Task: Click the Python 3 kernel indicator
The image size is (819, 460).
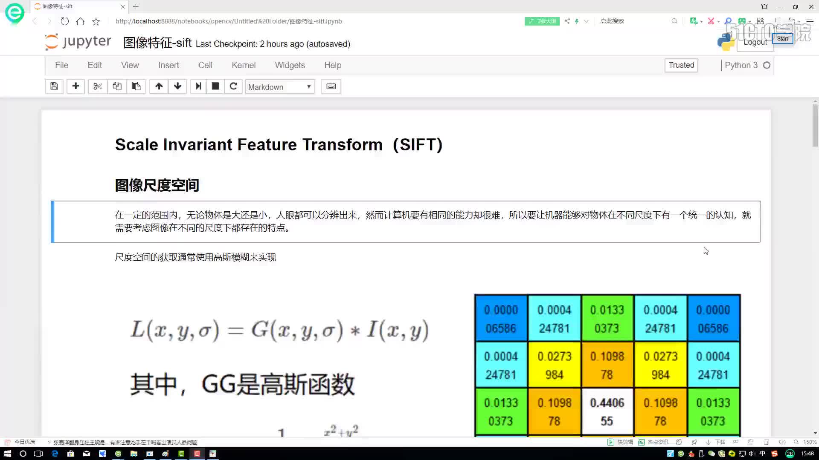Action: (747, 65)
